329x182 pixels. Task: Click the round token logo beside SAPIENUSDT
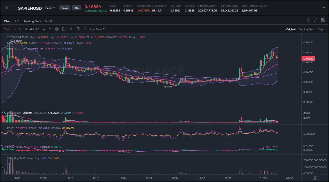click(x=14, y=8)
